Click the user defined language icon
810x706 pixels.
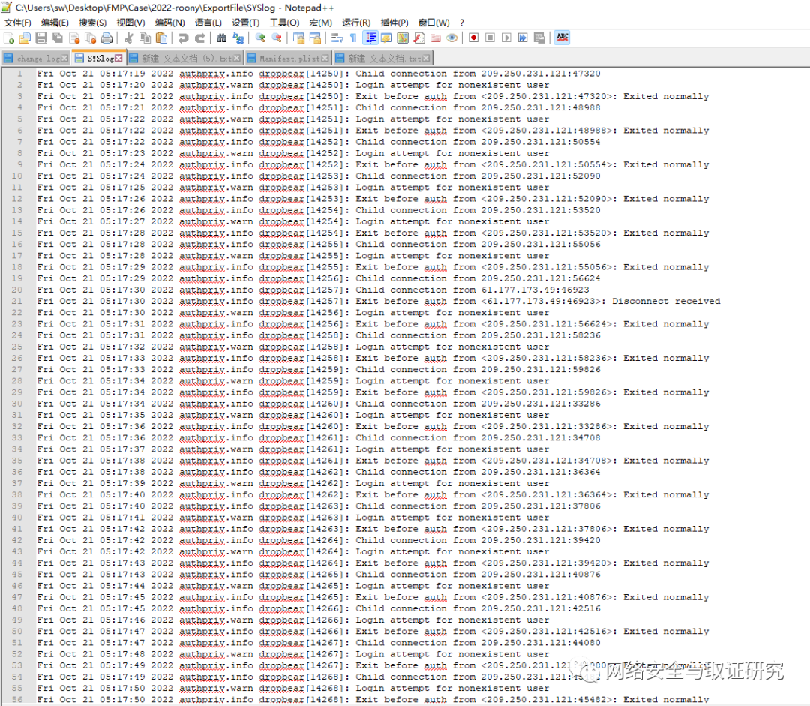click(386, 38)
